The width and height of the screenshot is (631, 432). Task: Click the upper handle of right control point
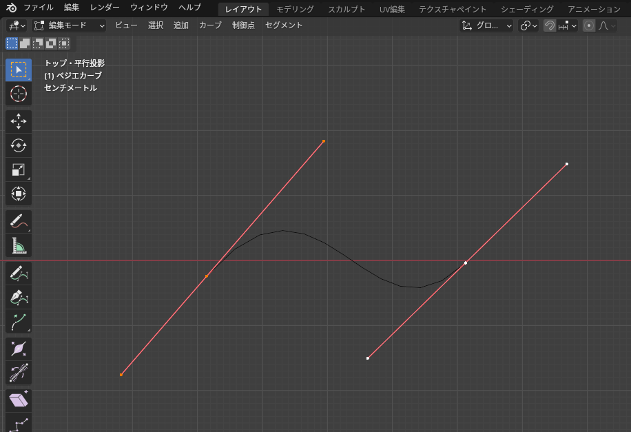pyautogui.click(x=567, y=164)
